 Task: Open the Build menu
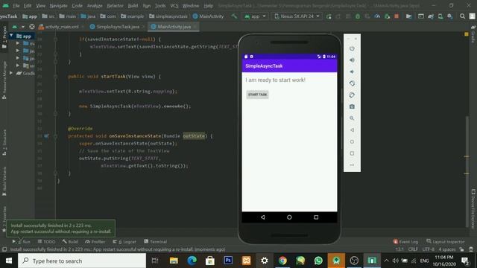(133, 6)
